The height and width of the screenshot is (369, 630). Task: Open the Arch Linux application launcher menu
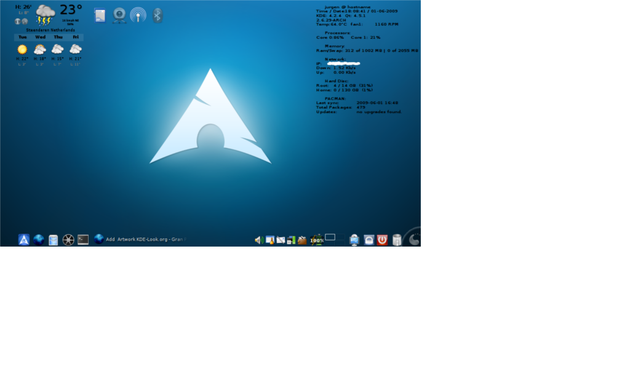click(x=24, y=240)
